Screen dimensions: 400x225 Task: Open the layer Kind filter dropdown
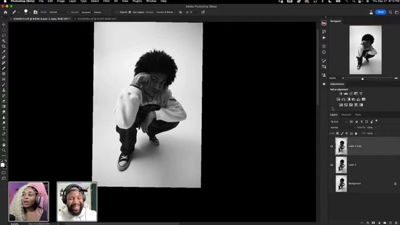click(339, 122)
